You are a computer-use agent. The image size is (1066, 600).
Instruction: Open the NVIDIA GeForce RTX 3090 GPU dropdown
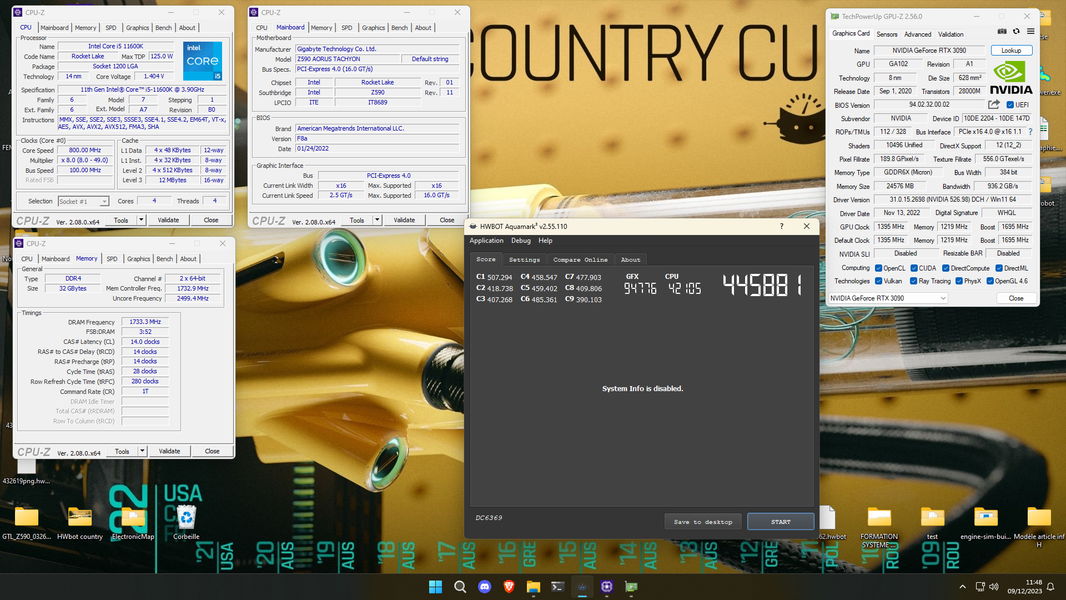[x=887, y=298]
